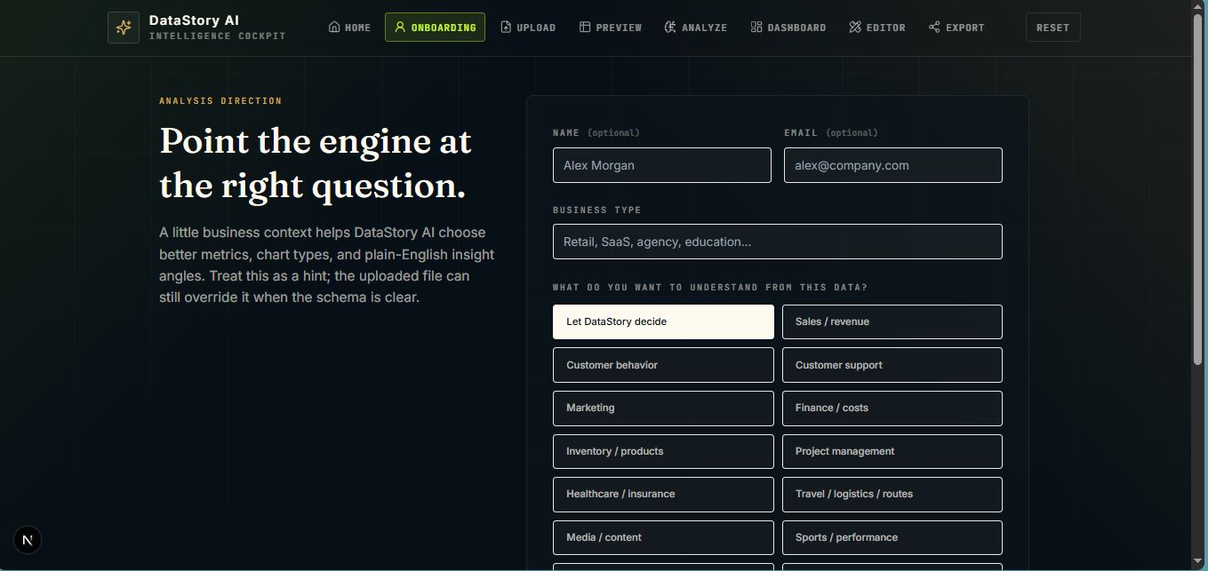The width and height of the screenshot is (1208, 571).
Task: Focus the Name input field
Action: [x=662, y=165]
